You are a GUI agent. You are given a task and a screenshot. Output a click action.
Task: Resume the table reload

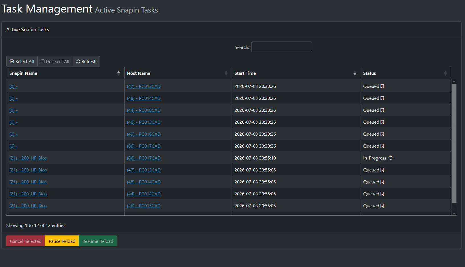(x=98, y=241)
